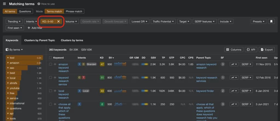This screenshot has height=121, width=280.
Task: Click the Export button
Action: tap(267, 50)
